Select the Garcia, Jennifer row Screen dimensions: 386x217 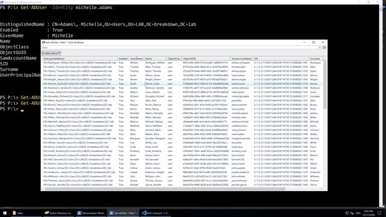[182, 184]
